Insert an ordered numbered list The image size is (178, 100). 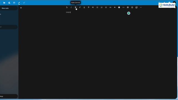tap(102, 7)
